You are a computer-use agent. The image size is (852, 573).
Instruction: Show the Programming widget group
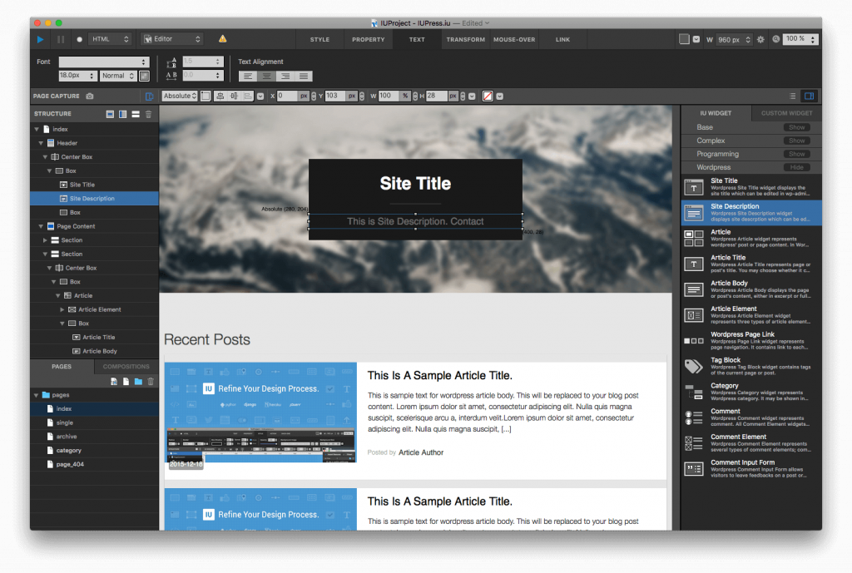(x=796, y=154)
